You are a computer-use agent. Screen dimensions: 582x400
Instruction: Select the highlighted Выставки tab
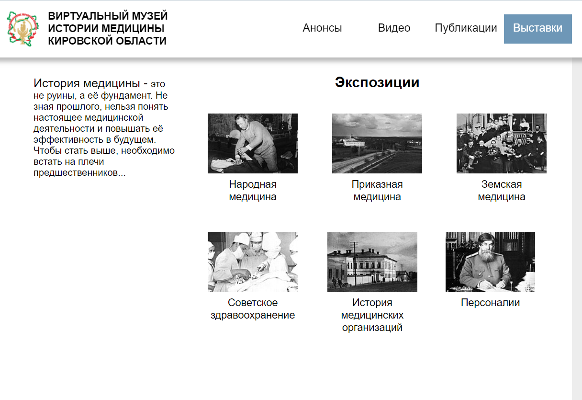point(538,29)
